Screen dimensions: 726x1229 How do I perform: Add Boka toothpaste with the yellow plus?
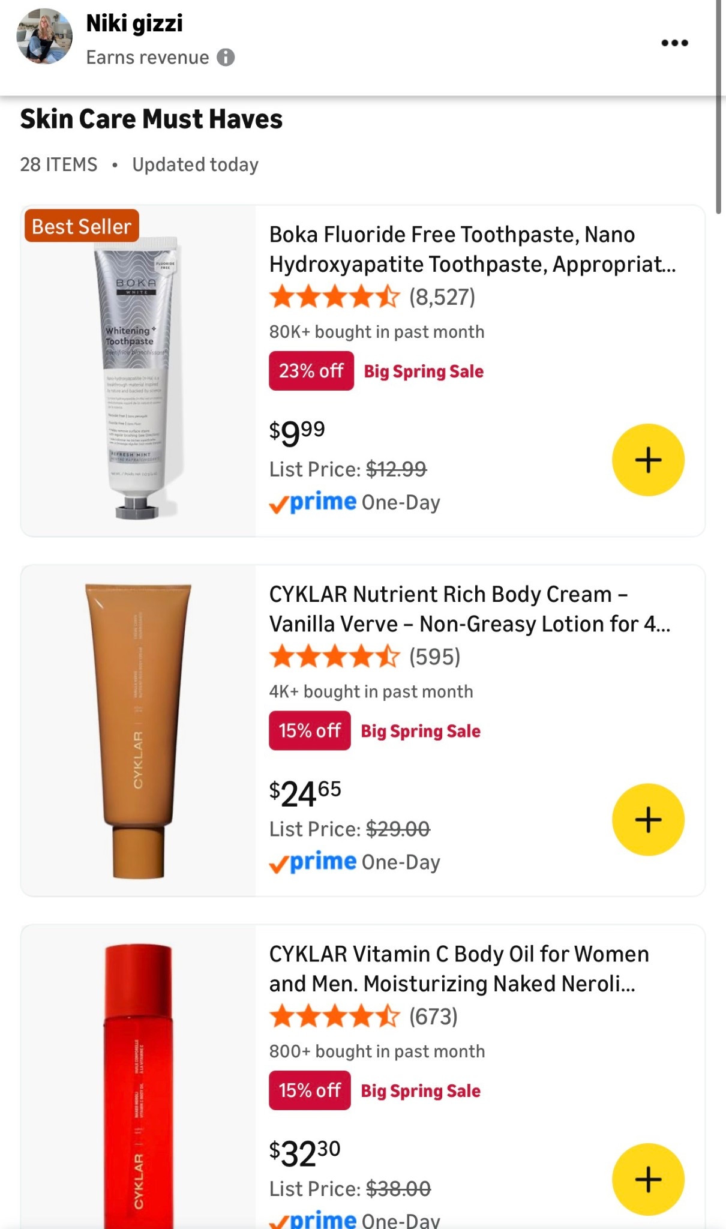coord(648,460)
